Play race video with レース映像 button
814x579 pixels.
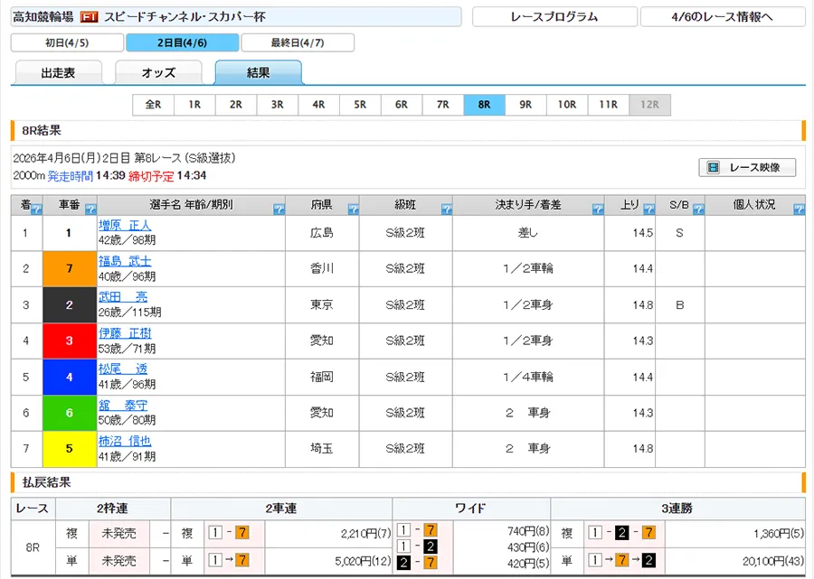pos(746,167)
